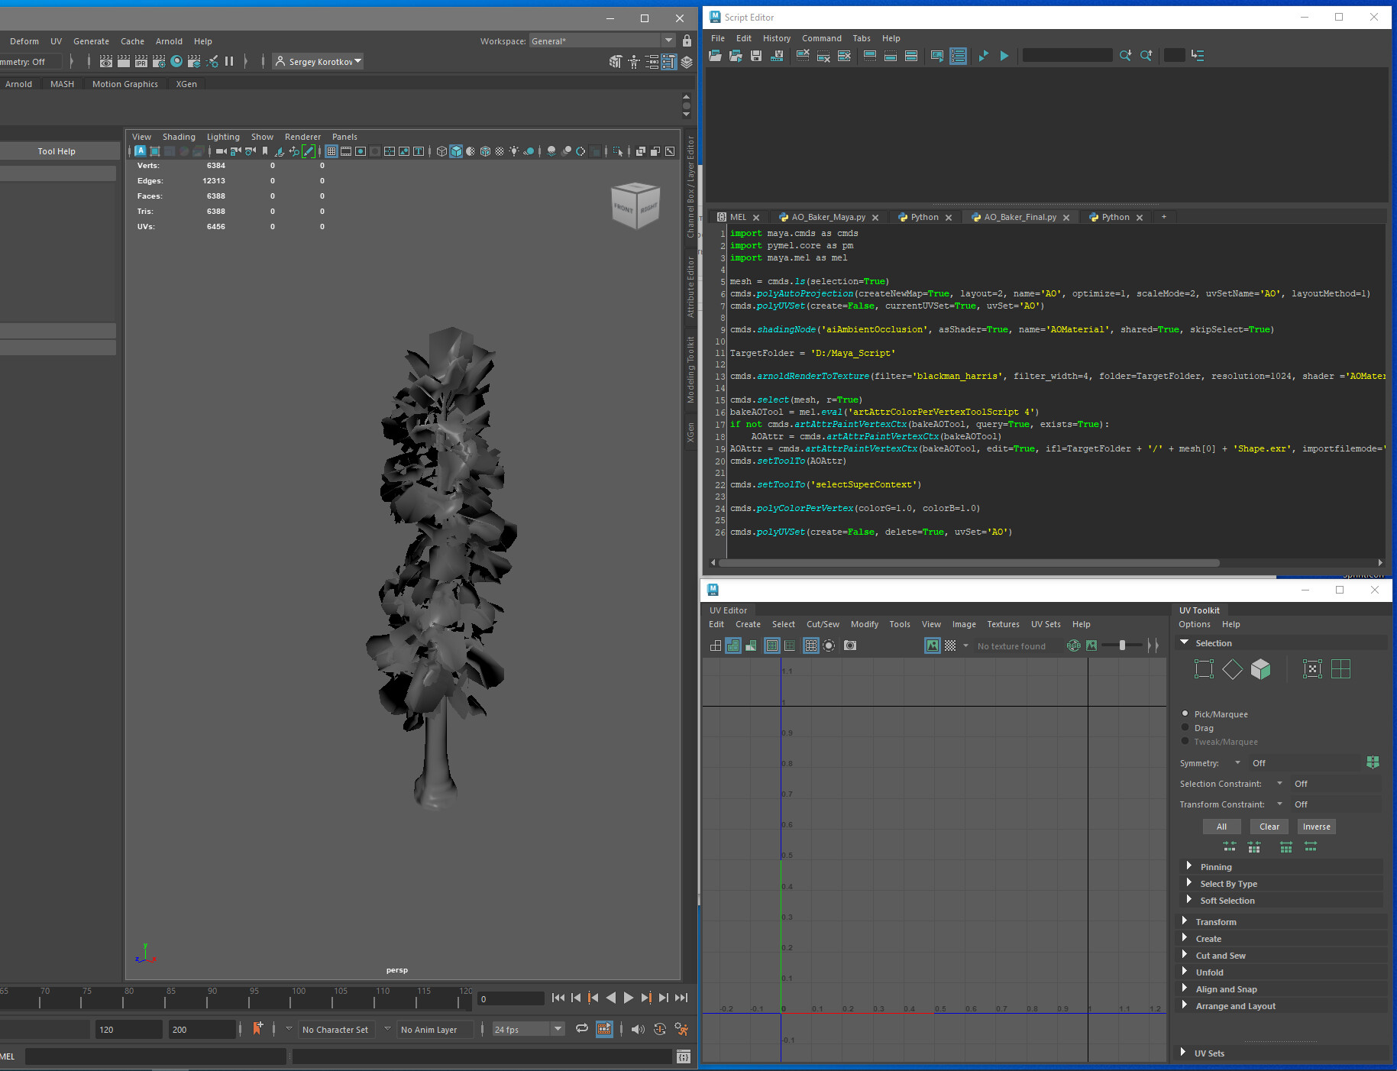Toggle textured display in the viewport toolbar

pos(485,151)
